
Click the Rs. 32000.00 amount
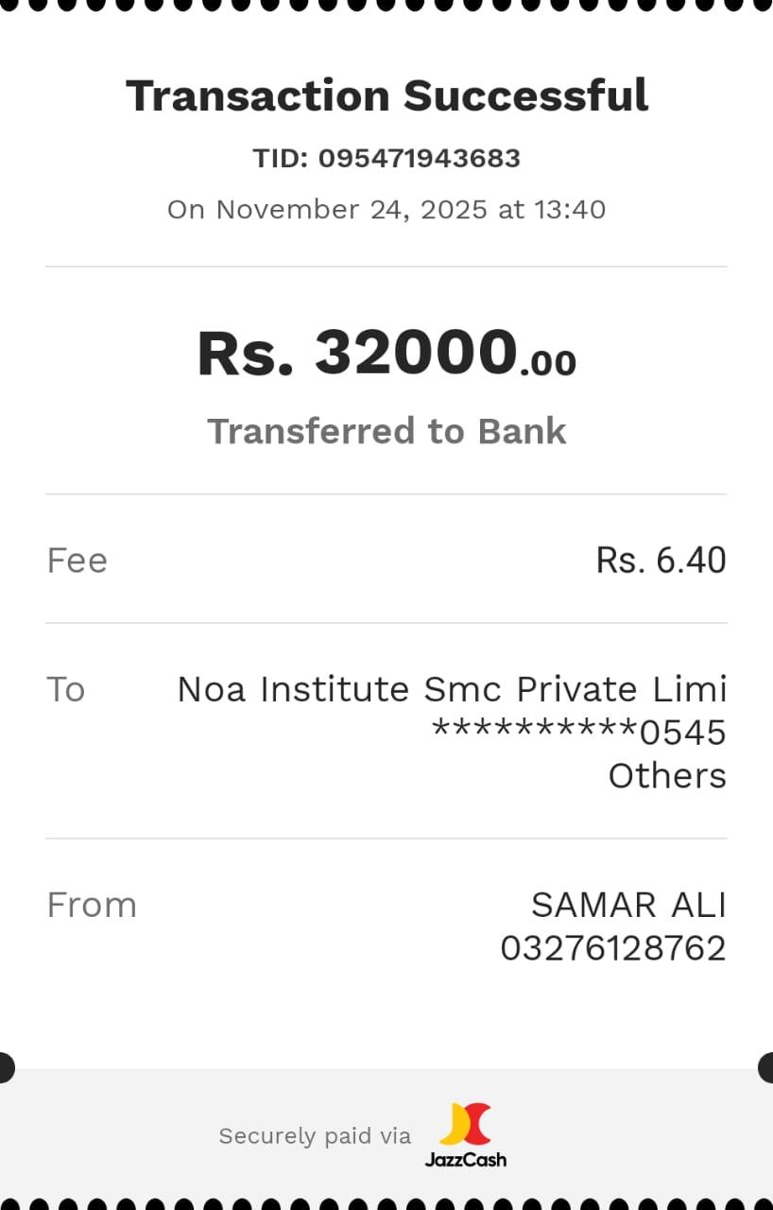click(x=386, y=354)
